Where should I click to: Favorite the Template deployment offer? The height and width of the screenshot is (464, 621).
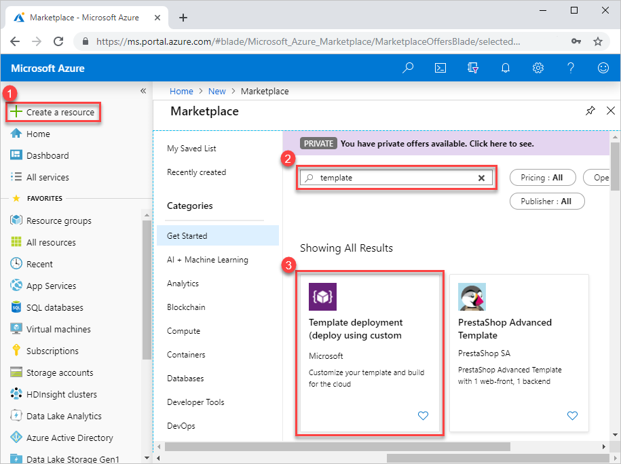point(423,416)
